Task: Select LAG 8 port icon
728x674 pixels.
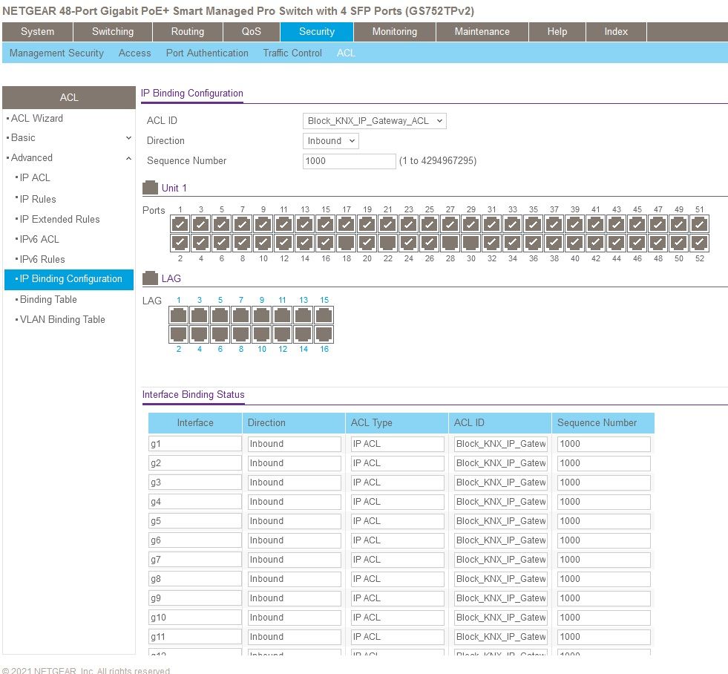Action: [241, 334]
